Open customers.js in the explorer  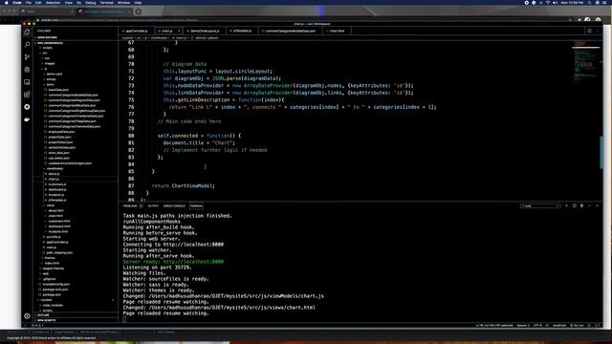pyautogui.click(x=57, y=184)
